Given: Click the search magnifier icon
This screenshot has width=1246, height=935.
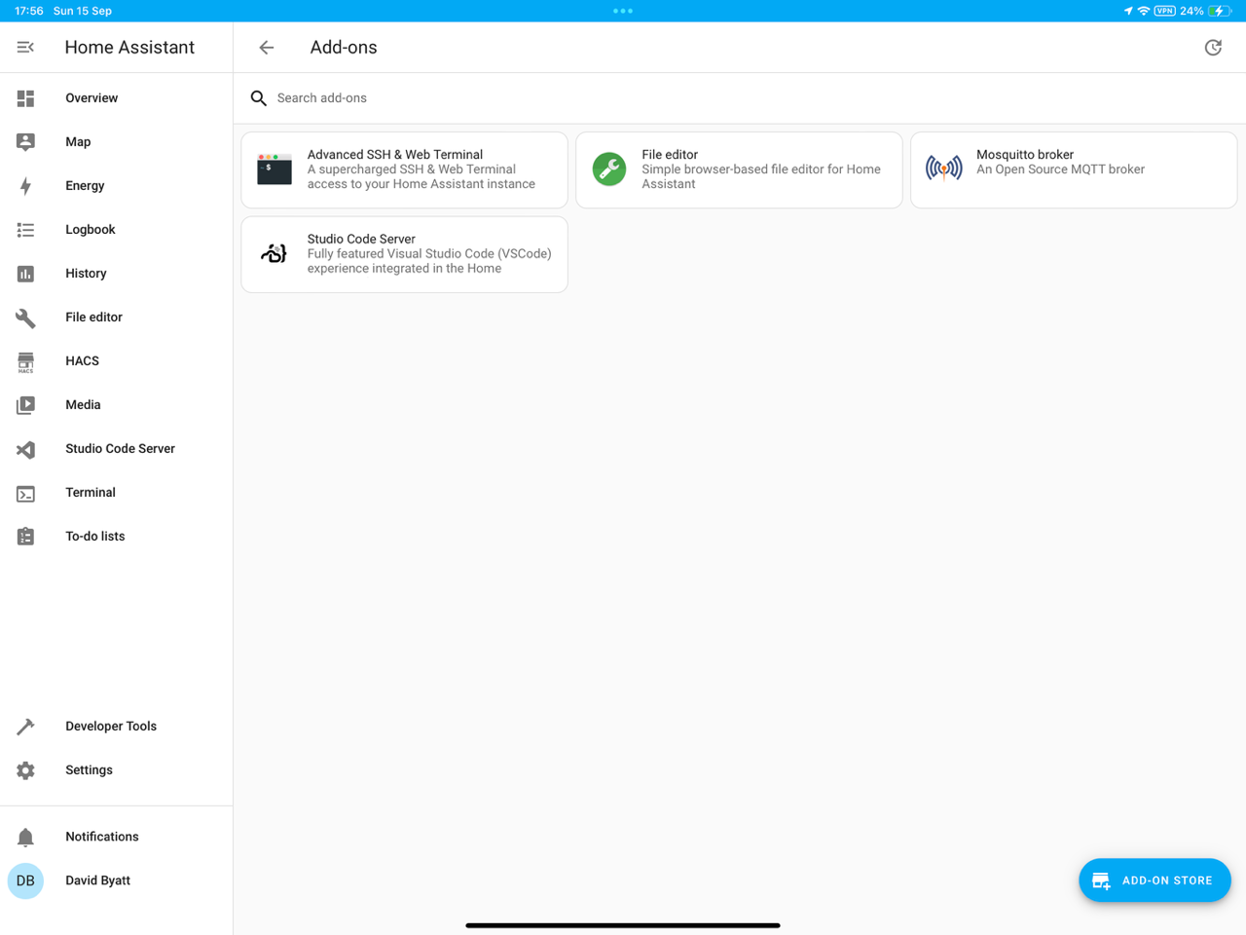Looking at the screenshot, I should [258, 98].
